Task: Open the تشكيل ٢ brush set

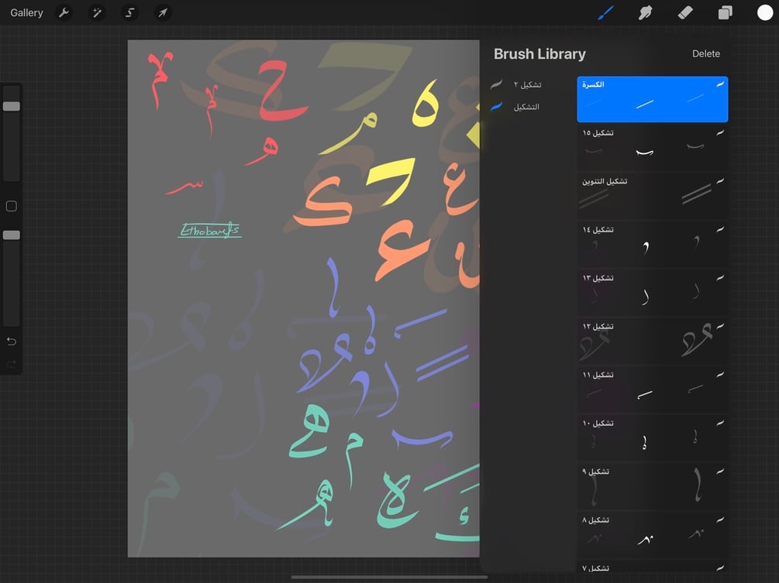Action: point(528,84)
